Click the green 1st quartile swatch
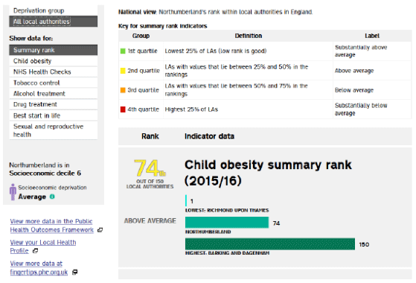 pyautogui.click(x=123, y=51)
